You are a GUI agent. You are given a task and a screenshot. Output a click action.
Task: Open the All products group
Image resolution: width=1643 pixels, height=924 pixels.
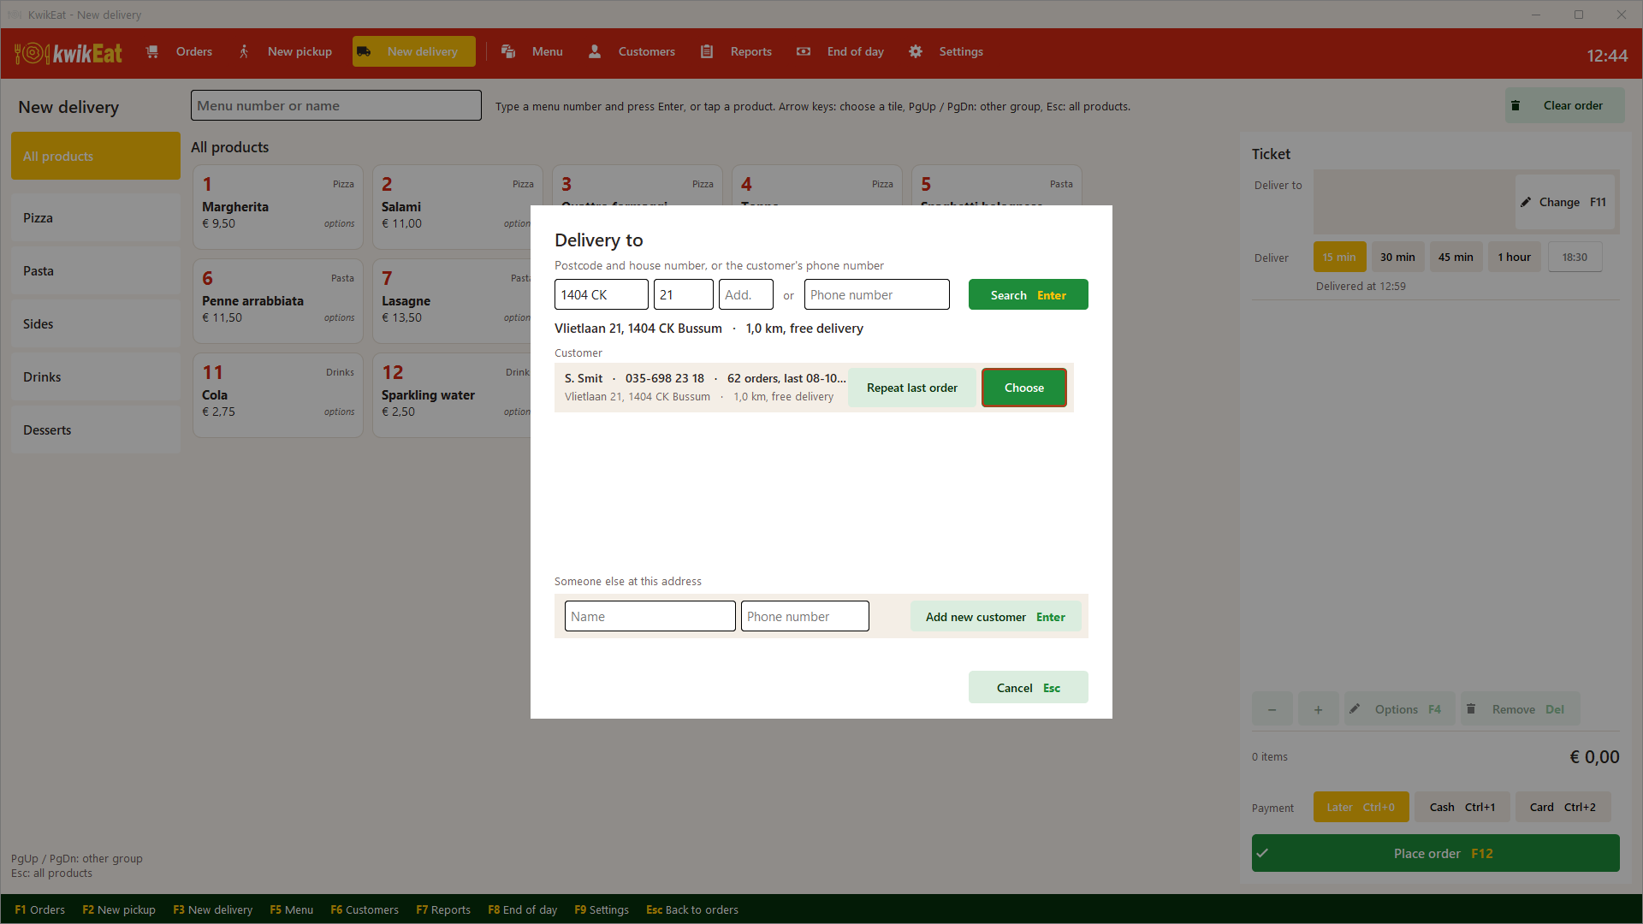click(x=96, y=156)
